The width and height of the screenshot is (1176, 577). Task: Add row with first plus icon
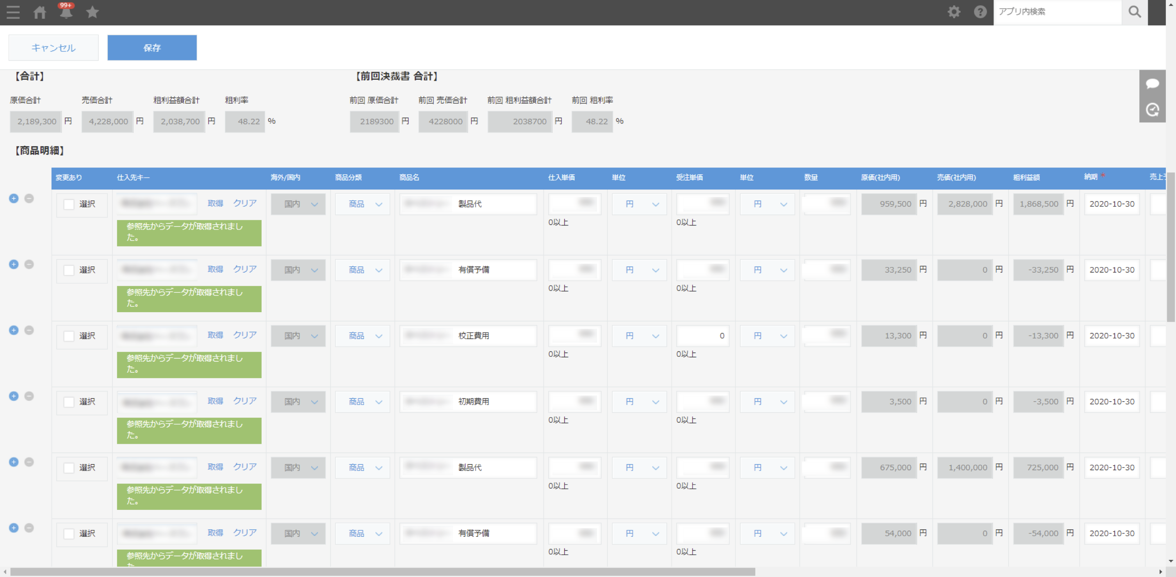coord(14,198)
